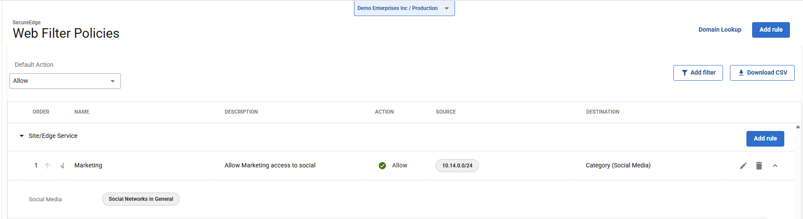This screenshot has width=803, height=219.
Task: Move the Marketing rule up one position
Action: (x=47, y=166)
